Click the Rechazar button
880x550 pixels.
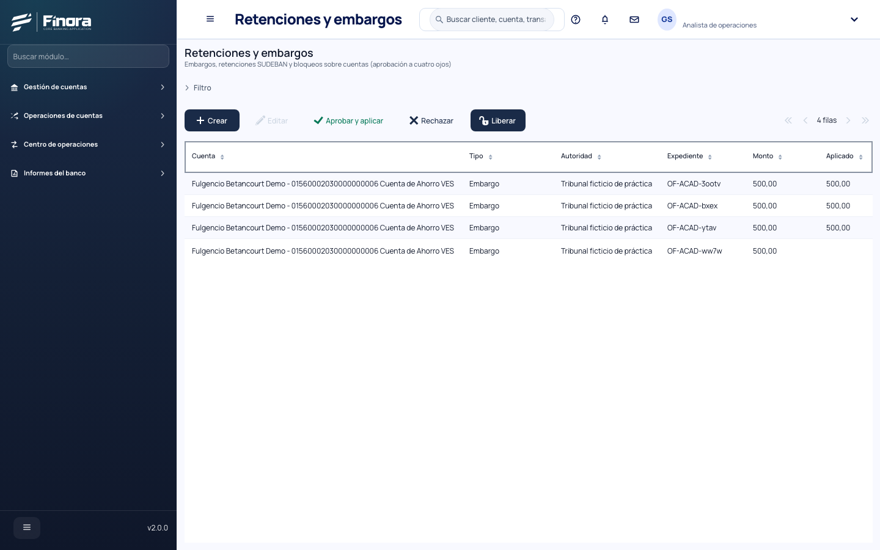tap(431, 120)
